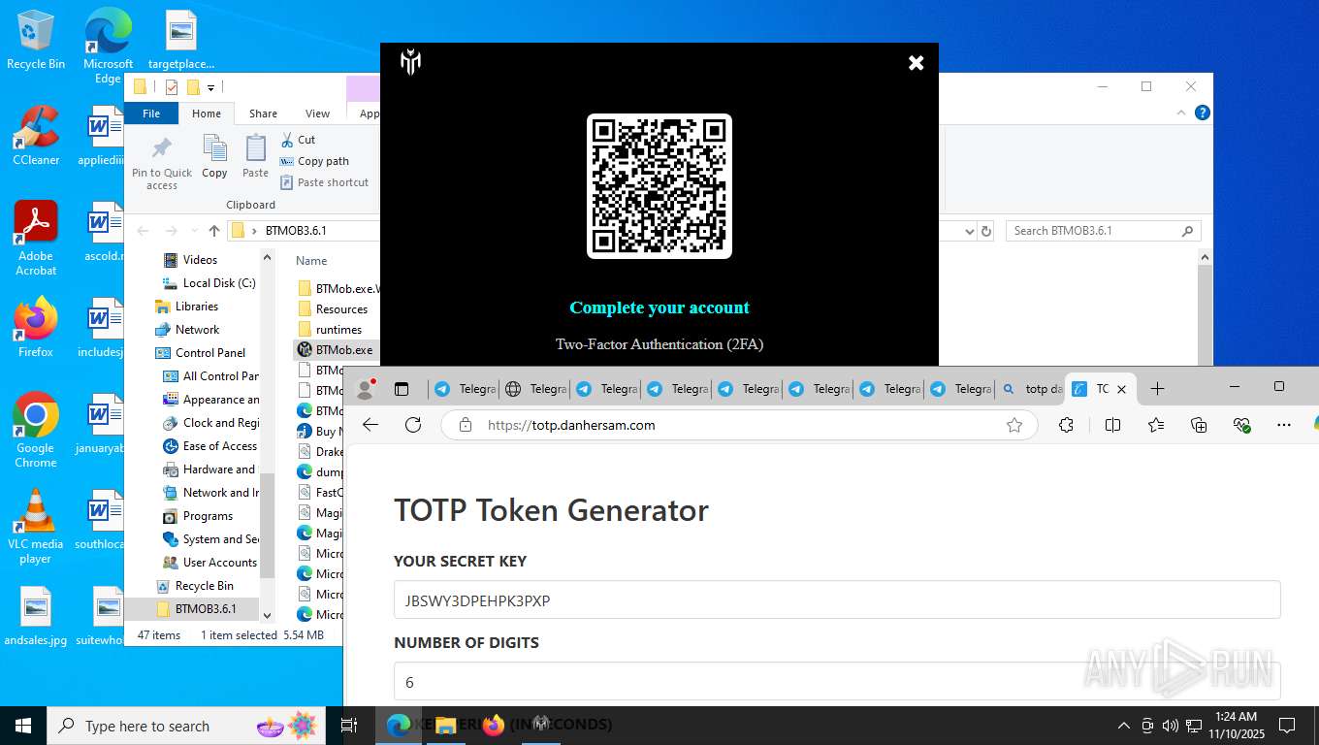Refresh the TOTP page in Edge
This screenshot has height=745, width=1319.
(413, 425)
